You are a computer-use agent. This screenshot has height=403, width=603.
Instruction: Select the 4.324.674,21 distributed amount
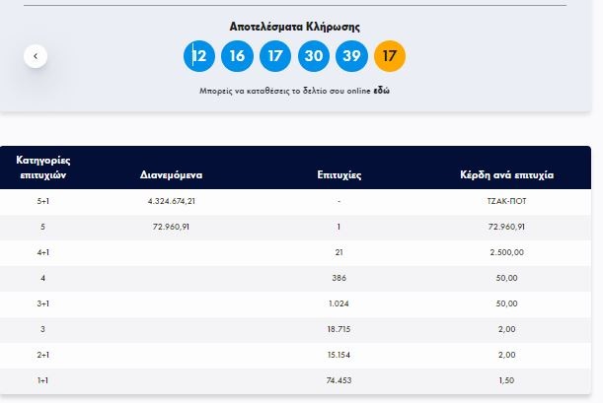click(172, 201)
